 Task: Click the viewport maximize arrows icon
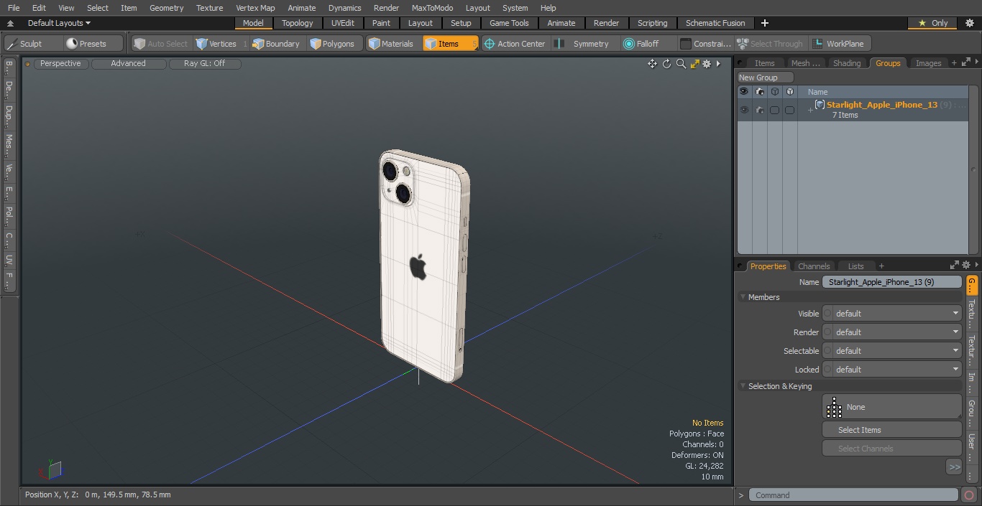tap(694, 64)
